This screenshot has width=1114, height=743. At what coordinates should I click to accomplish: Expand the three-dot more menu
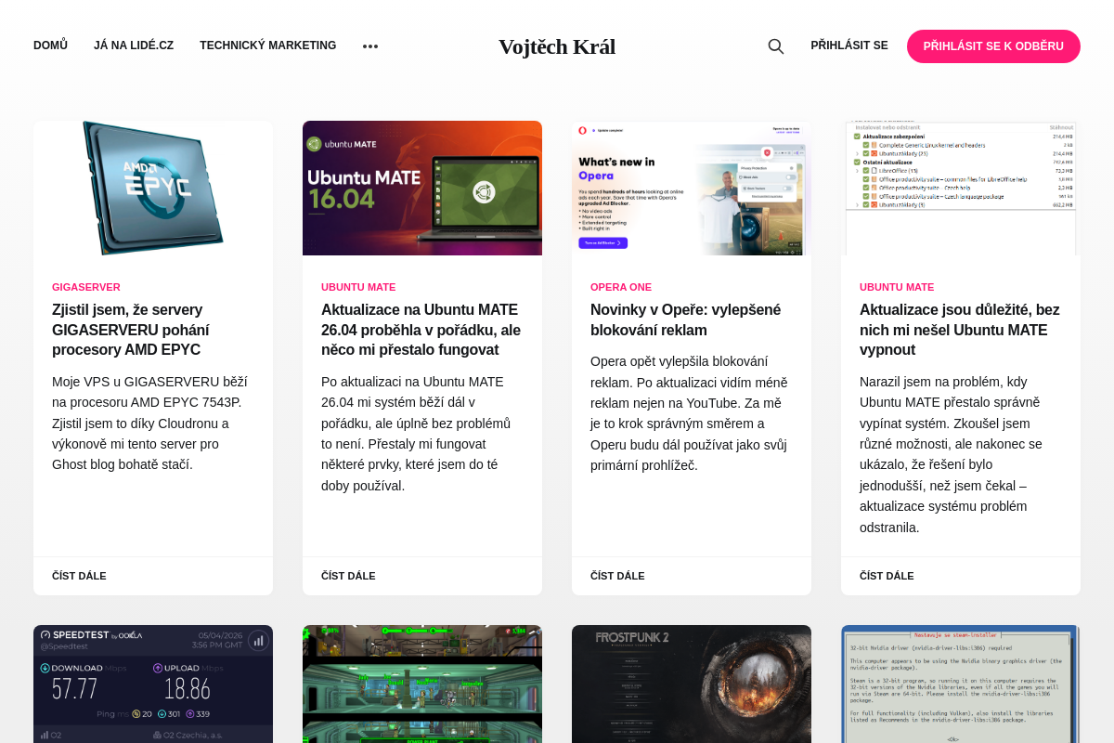click(x=370, y=46)
